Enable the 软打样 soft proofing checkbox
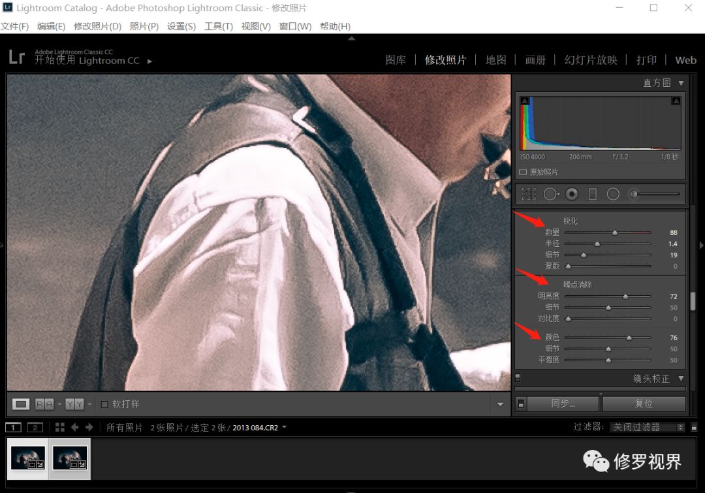 coord(104,404)
